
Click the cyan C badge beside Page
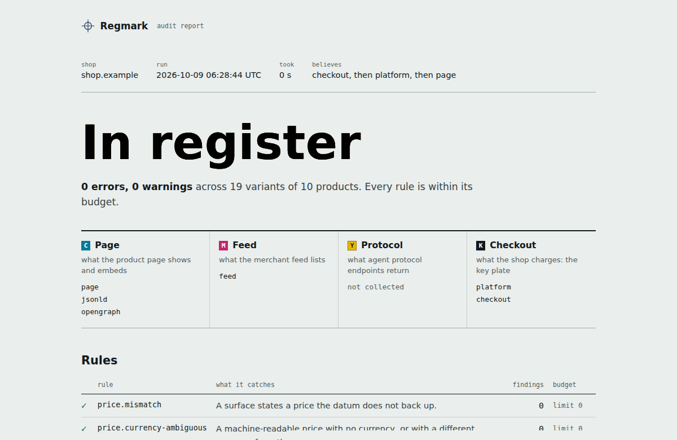point(86,245)
